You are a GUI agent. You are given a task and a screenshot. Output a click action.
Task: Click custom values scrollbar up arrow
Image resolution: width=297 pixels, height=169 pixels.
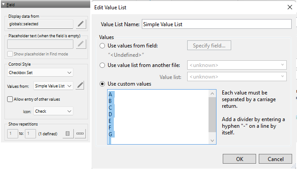212,94
